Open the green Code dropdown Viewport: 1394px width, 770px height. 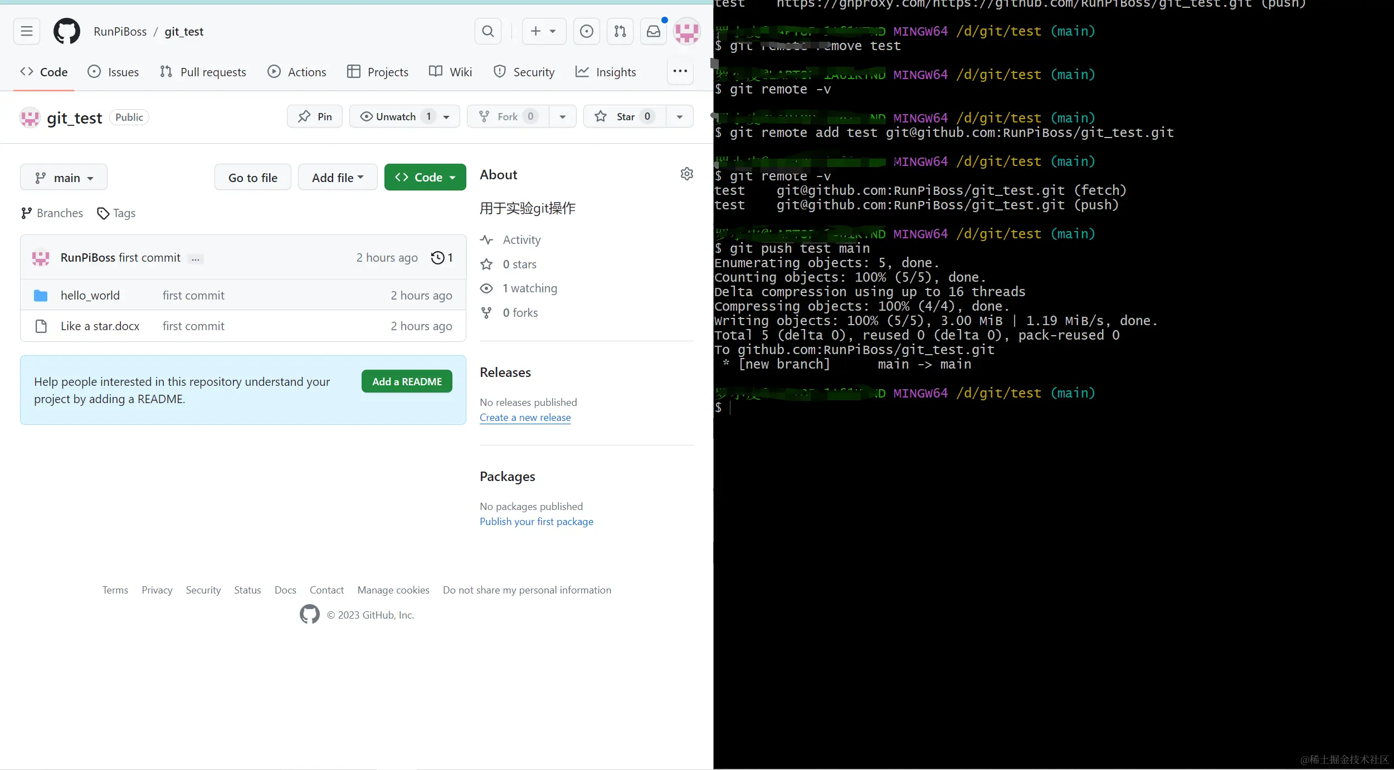tap(425, 177)
